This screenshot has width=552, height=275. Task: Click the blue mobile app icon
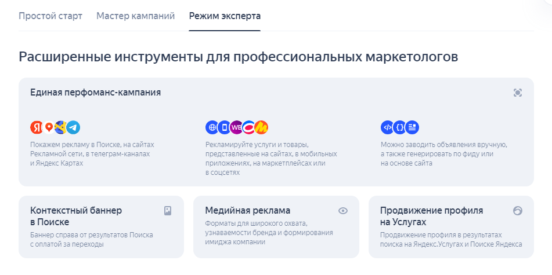pos(224,127)
